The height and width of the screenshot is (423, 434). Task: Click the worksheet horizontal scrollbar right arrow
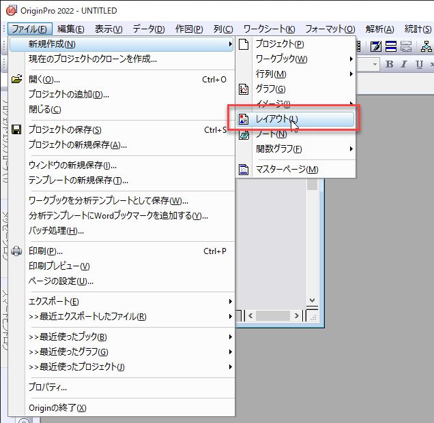[x=297, y=315]
